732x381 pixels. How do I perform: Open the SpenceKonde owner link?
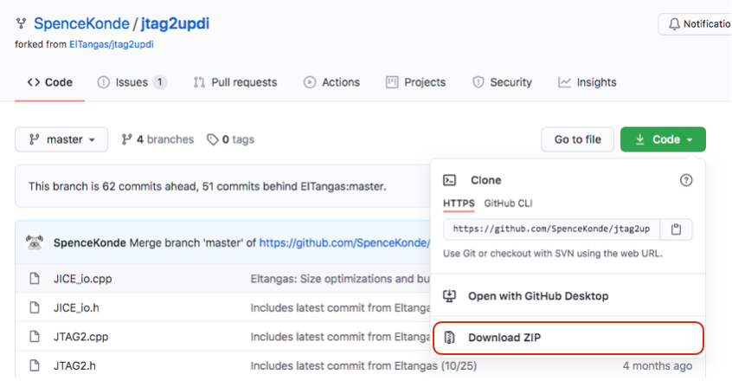(x=81, y=23)
